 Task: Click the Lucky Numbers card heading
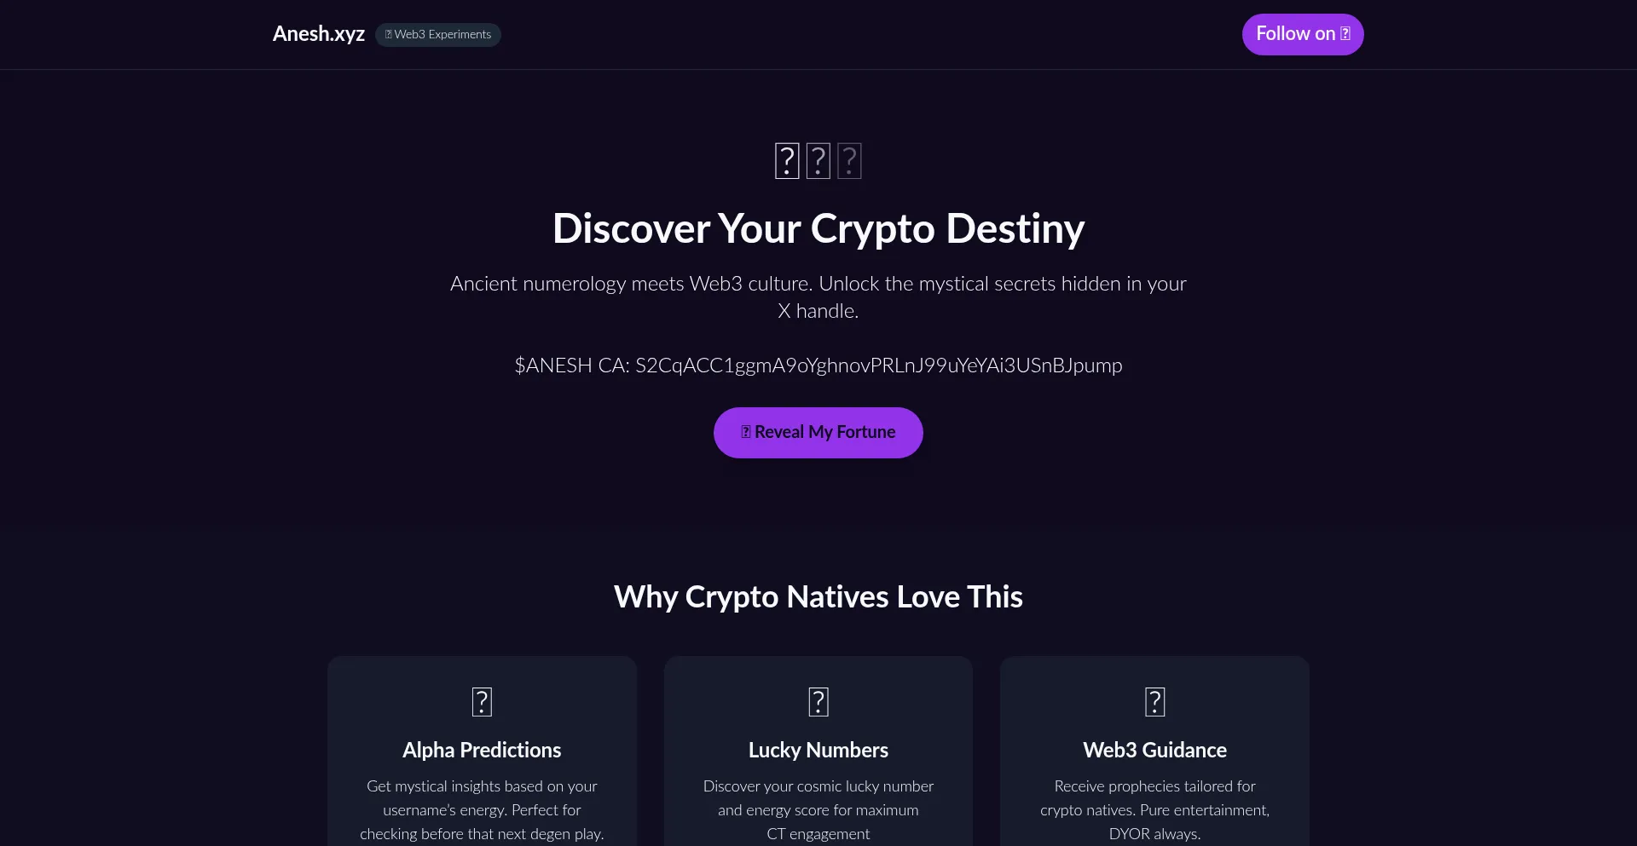coord(818,751)
